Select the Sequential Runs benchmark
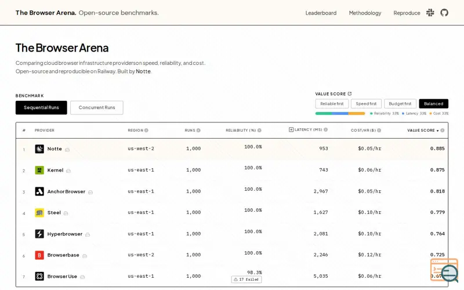Viewport: 464px width, 290px height. (x=41, y=107)
